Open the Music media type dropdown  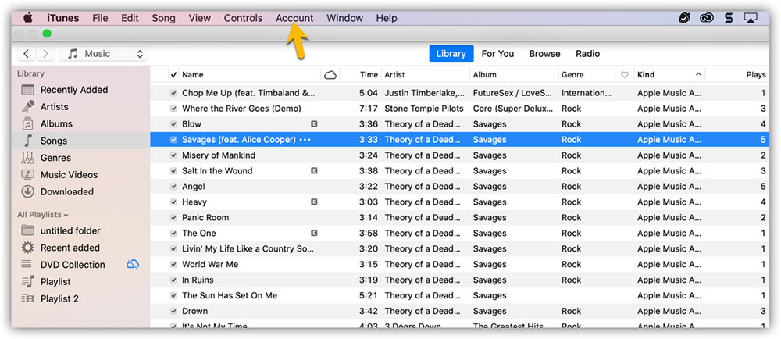point(104,54)
